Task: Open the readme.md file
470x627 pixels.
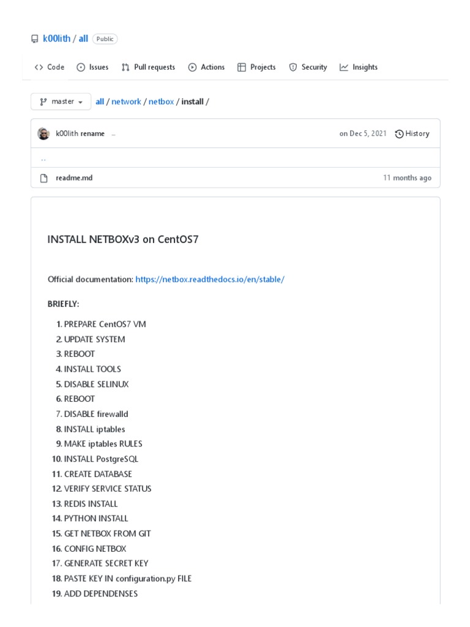Action: click(74, 178)
